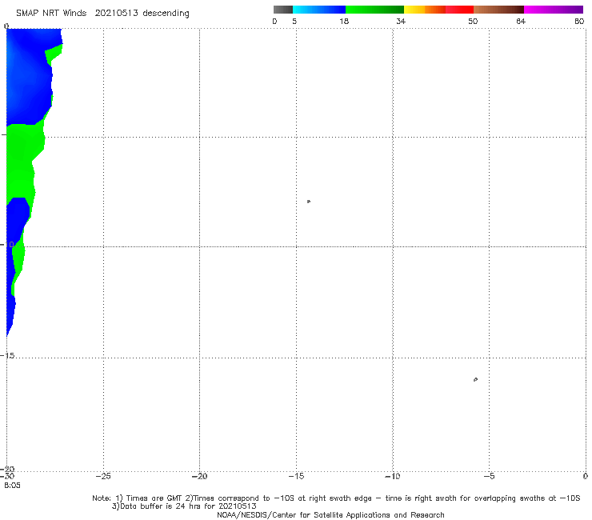592x520 pixels.
Task: Click the latitude axis label "-20" at left
Action: pos(7,470)
